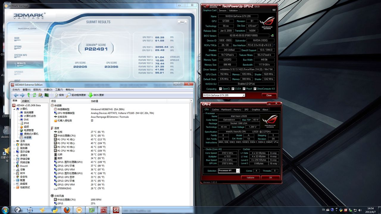Open 报告 report from AIDA64 toolbar
This screenshot has width=381, height=214.
point(59,95)
